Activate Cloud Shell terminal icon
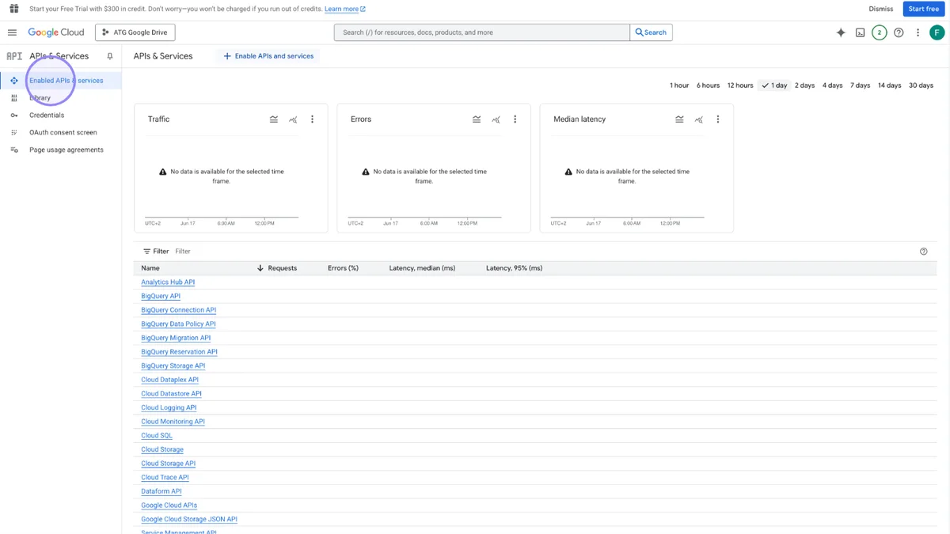 (x=860, y=32)
